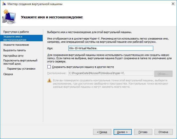
Task: Finish the wizard with 'Готово'
Action: [143, 132]
